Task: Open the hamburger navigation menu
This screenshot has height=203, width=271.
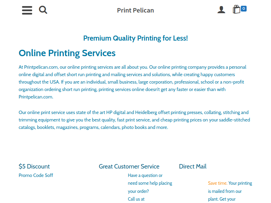Action: (27, 10)
